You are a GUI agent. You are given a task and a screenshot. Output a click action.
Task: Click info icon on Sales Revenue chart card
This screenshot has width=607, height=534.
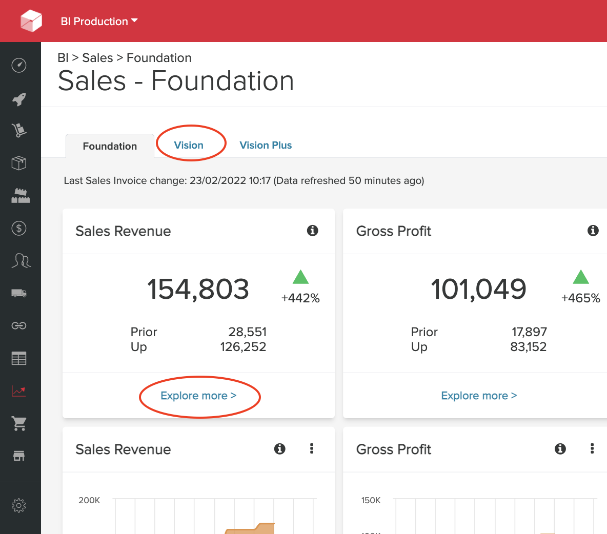click(279, 449)
